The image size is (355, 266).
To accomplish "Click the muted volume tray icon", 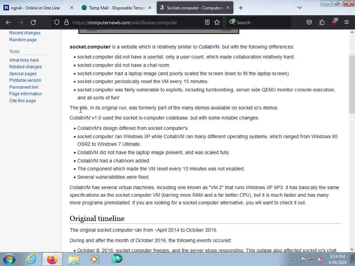I will 320,260.
